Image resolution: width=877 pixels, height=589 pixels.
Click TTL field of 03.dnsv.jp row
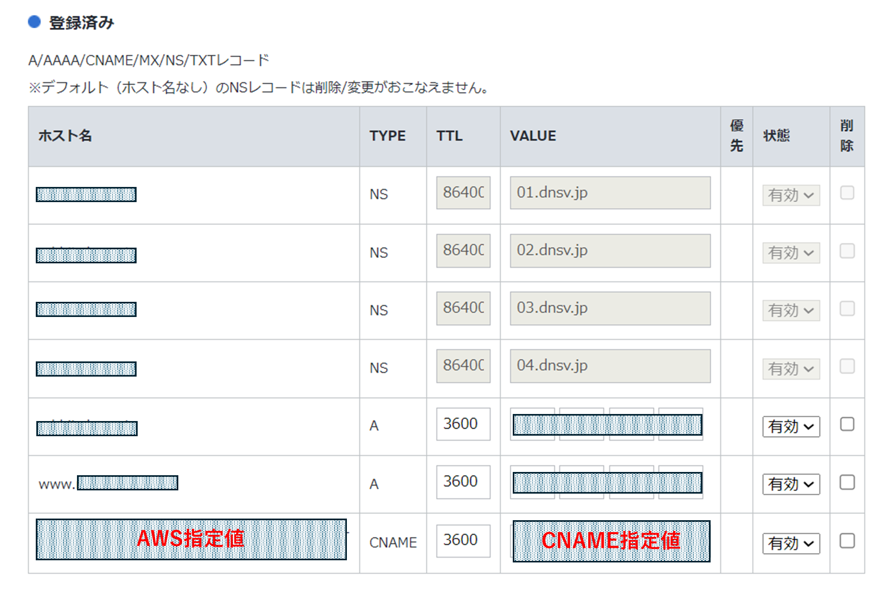463,308
